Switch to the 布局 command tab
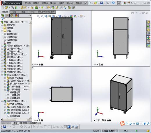Viewport: 151px width, 133px height. (14, 12)
